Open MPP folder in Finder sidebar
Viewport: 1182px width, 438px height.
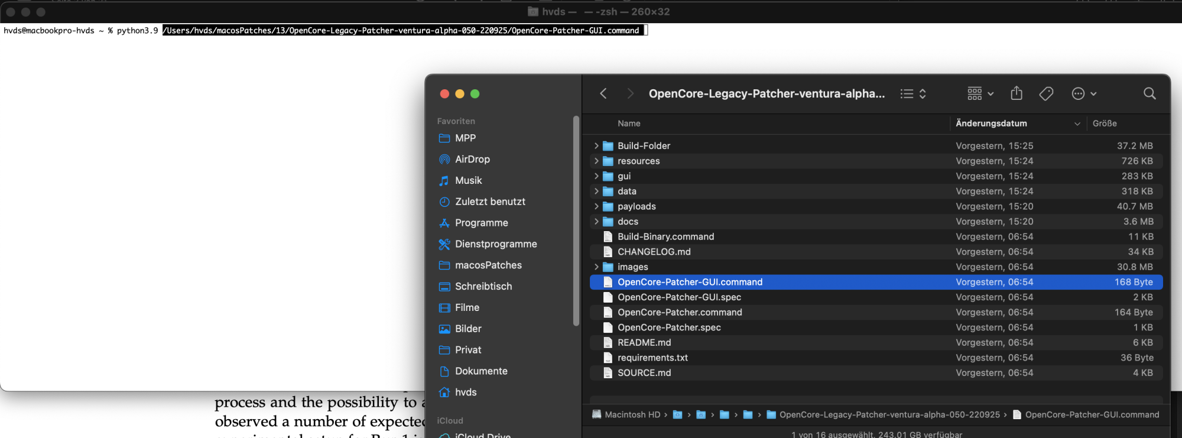[465, 138]
